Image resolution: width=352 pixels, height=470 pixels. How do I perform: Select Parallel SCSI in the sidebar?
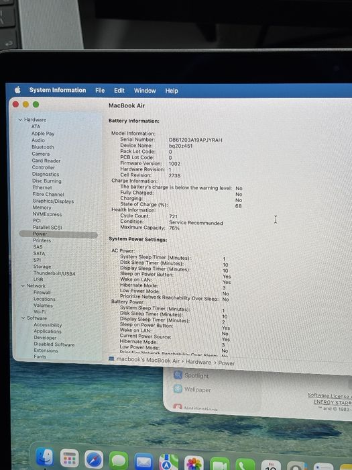click(x=48, y=227)
